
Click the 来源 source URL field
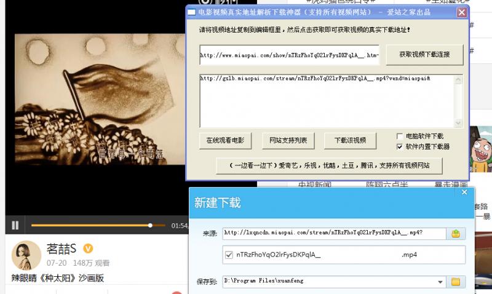[334, 233]
